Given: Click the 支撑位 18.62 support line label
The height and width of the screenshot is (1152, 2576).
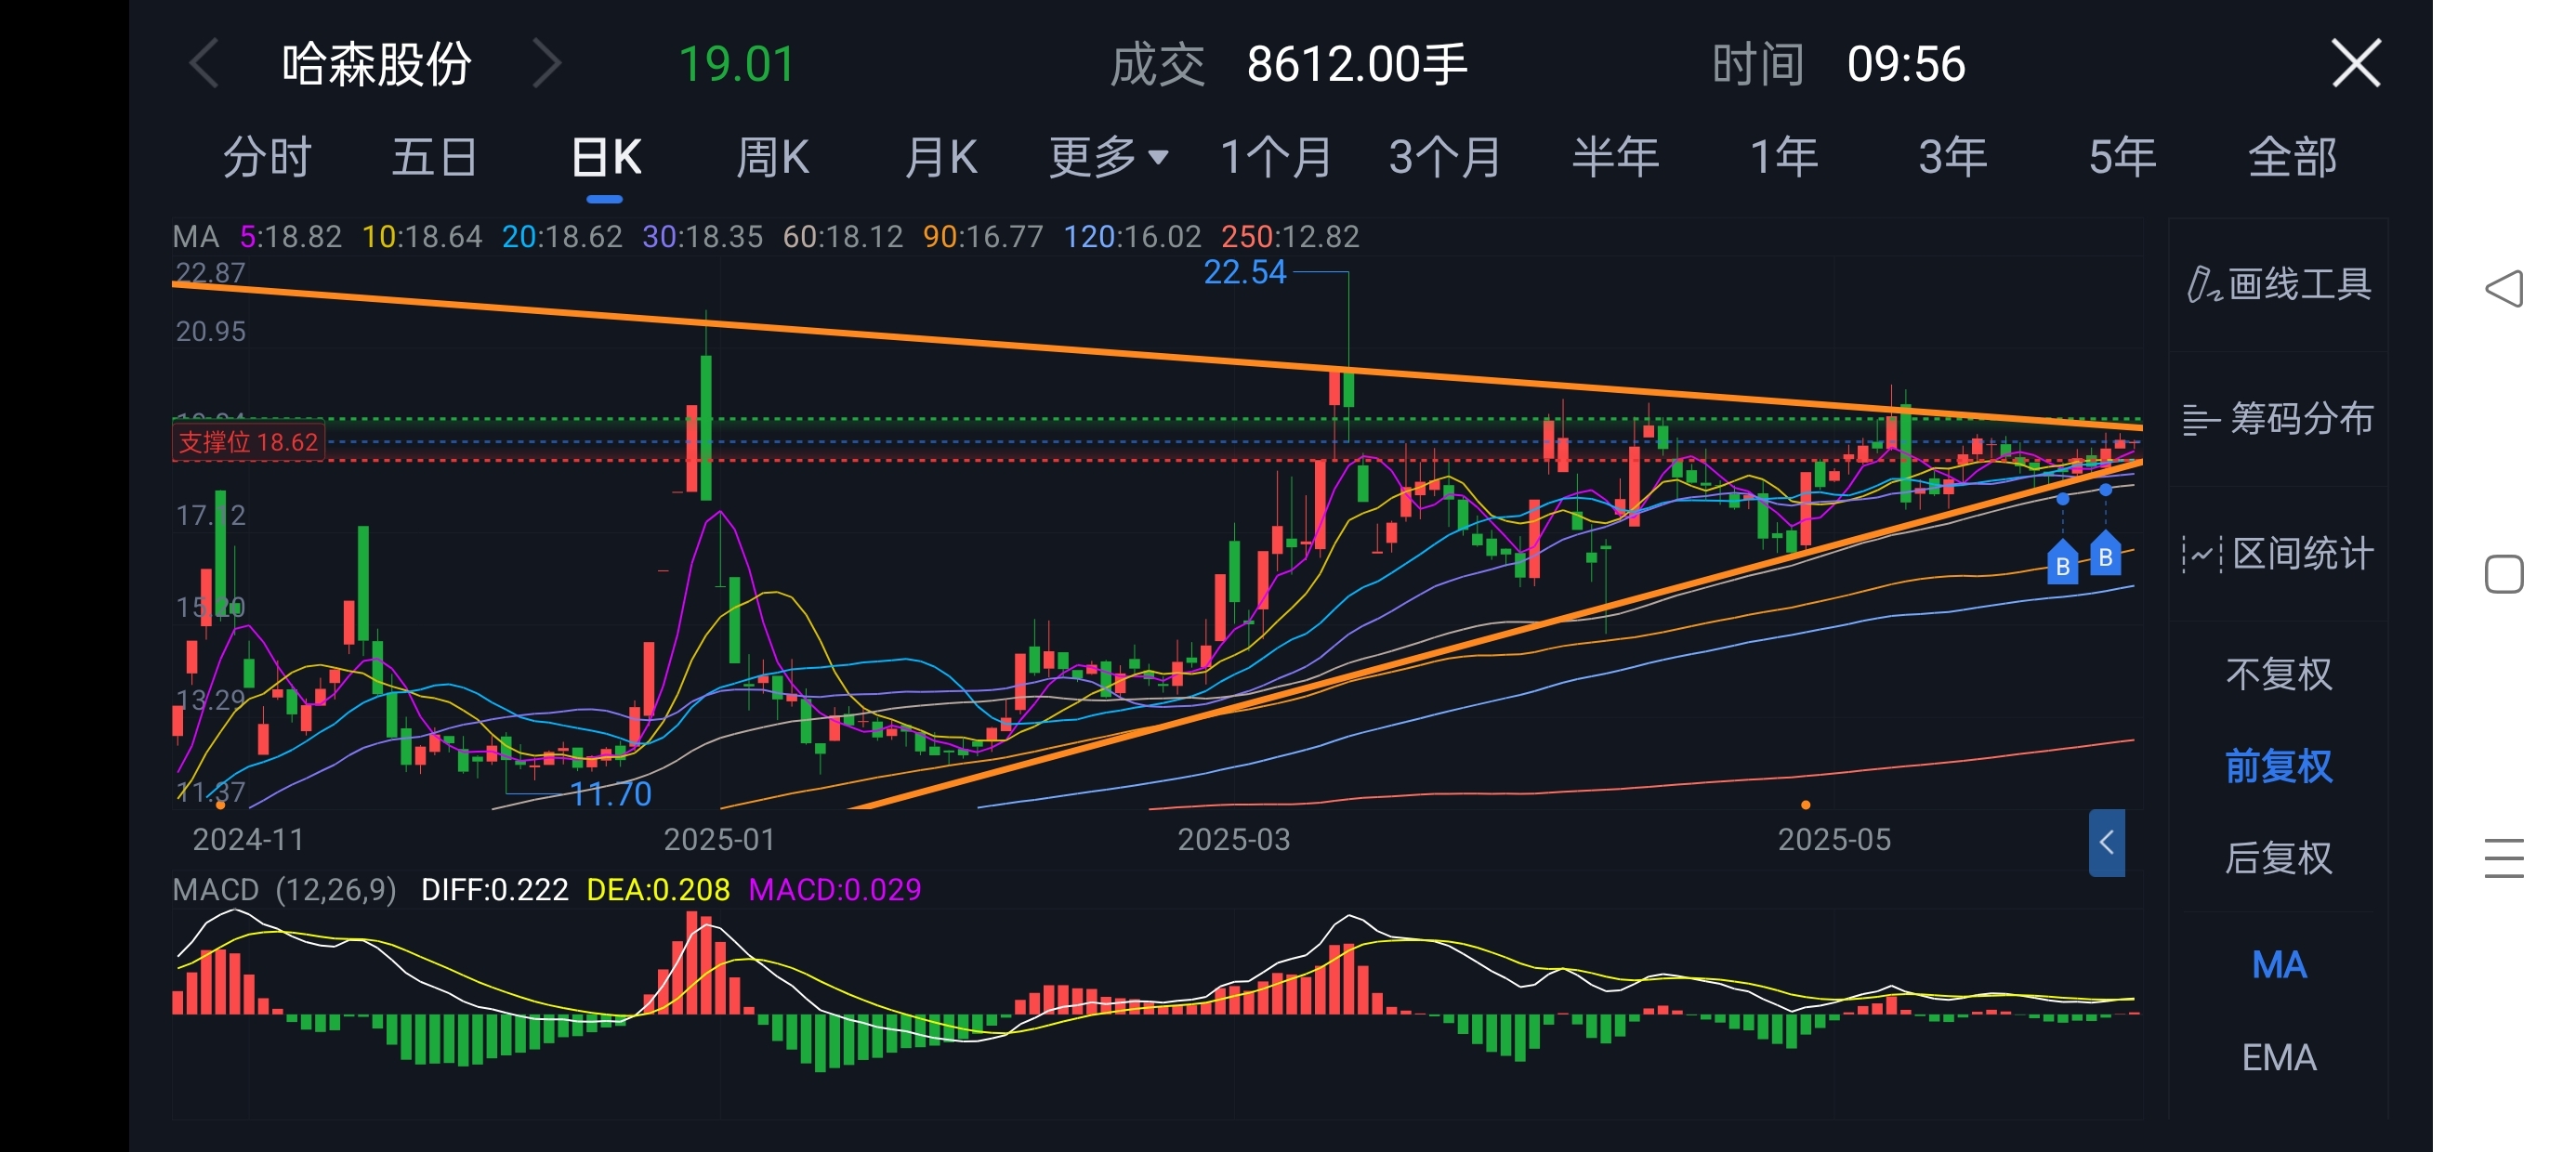Looking at the screenshot, I should point(248,442).
